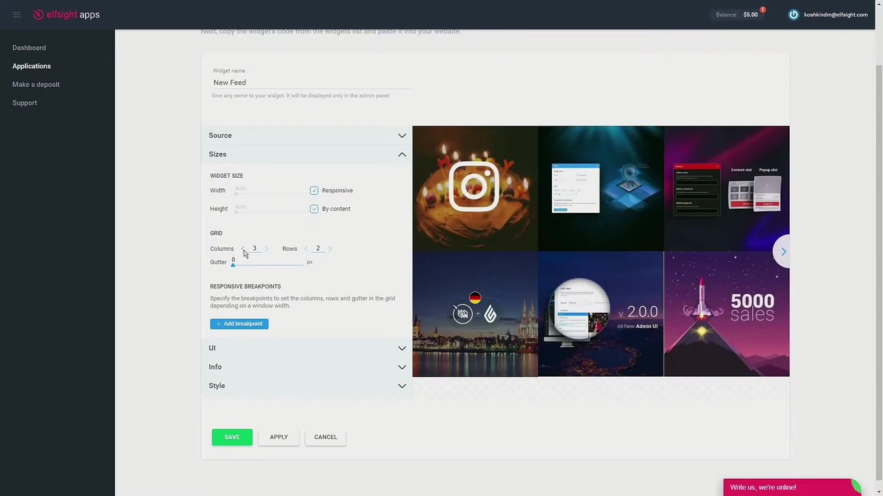This screenshot has width=883, height=496.
Task: Adjust the Gutter slider handle
Action: [x=233, y=265]
